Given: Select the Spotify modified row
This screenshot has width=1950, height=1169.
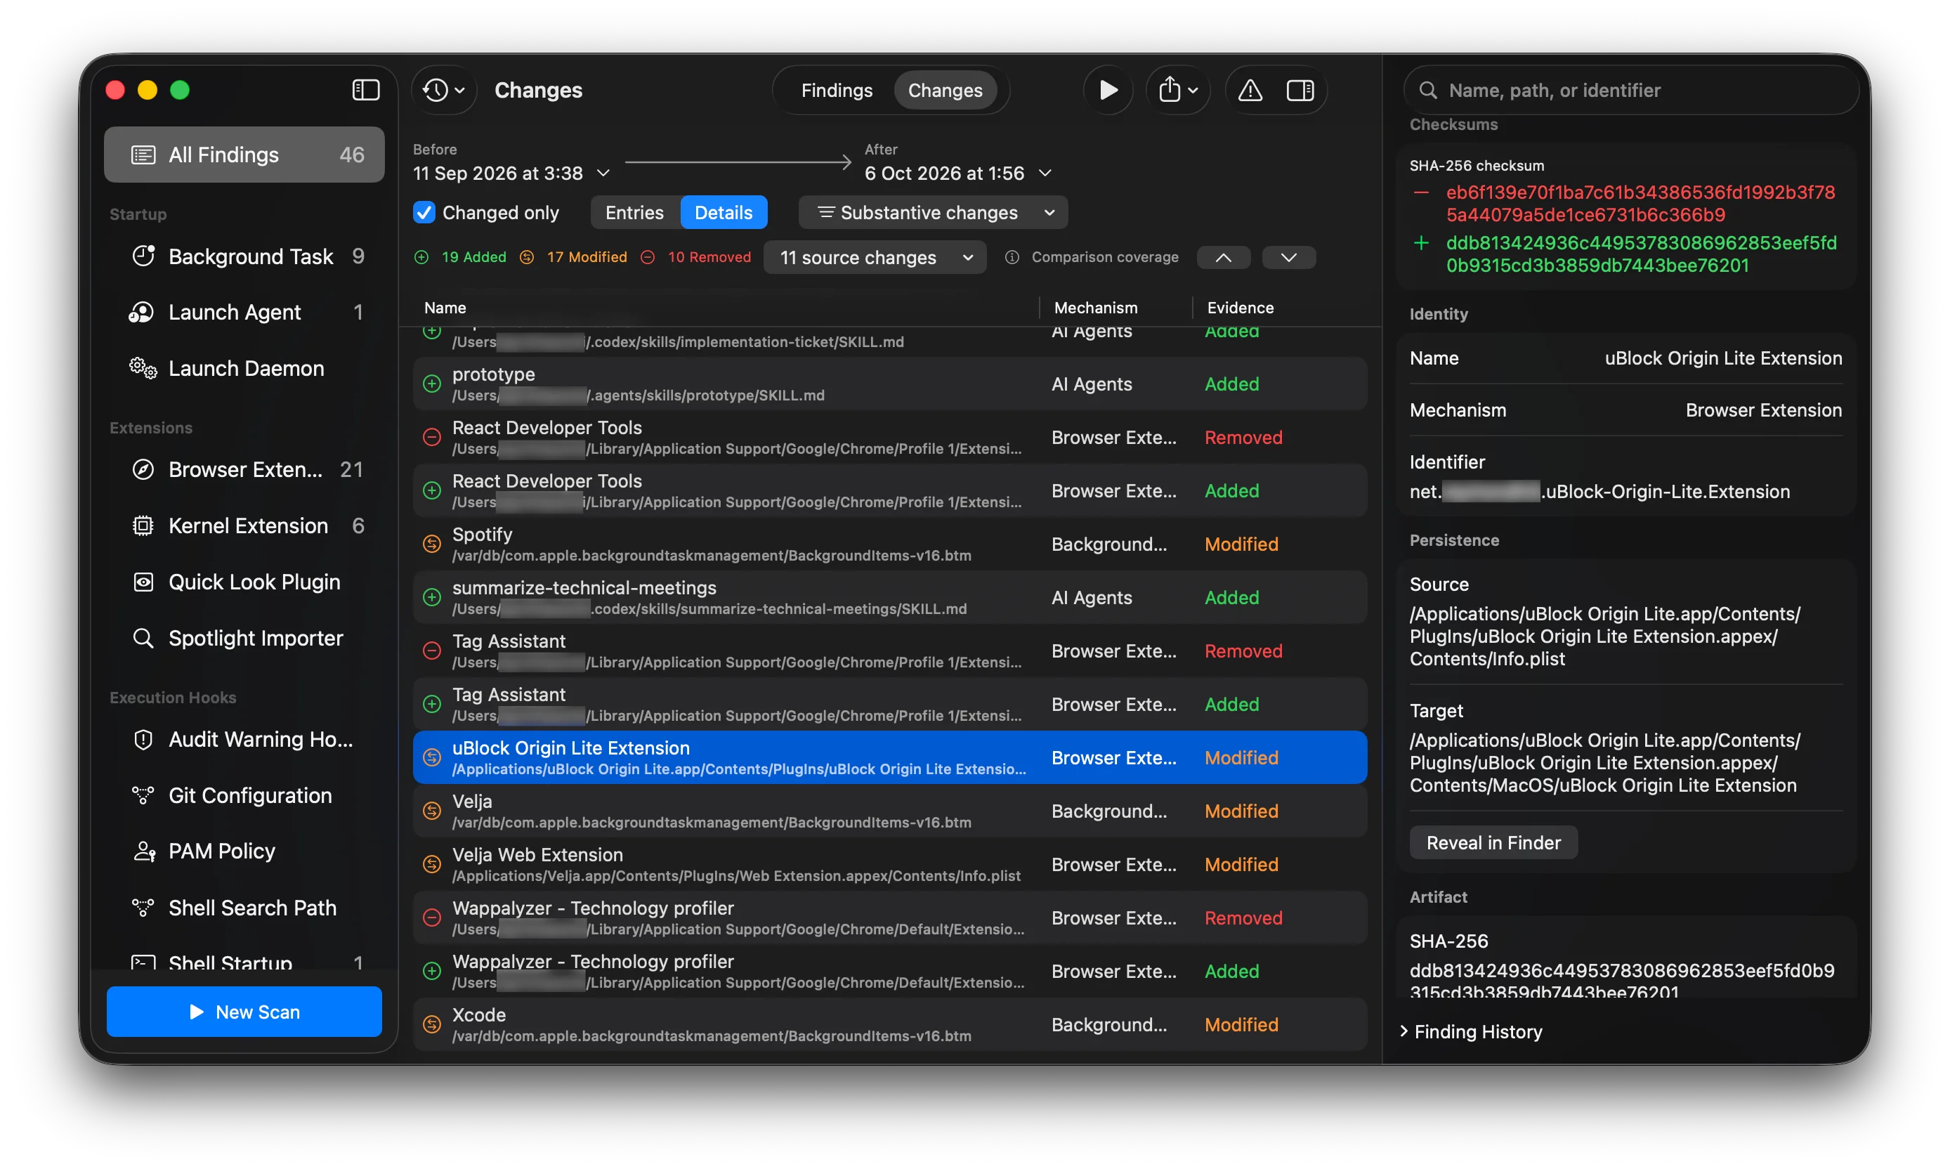Looking at the screenshot, I should point(890,544).
